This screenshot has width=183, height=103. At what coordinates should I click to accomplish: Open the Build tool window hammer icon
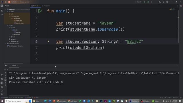[2, 75]
